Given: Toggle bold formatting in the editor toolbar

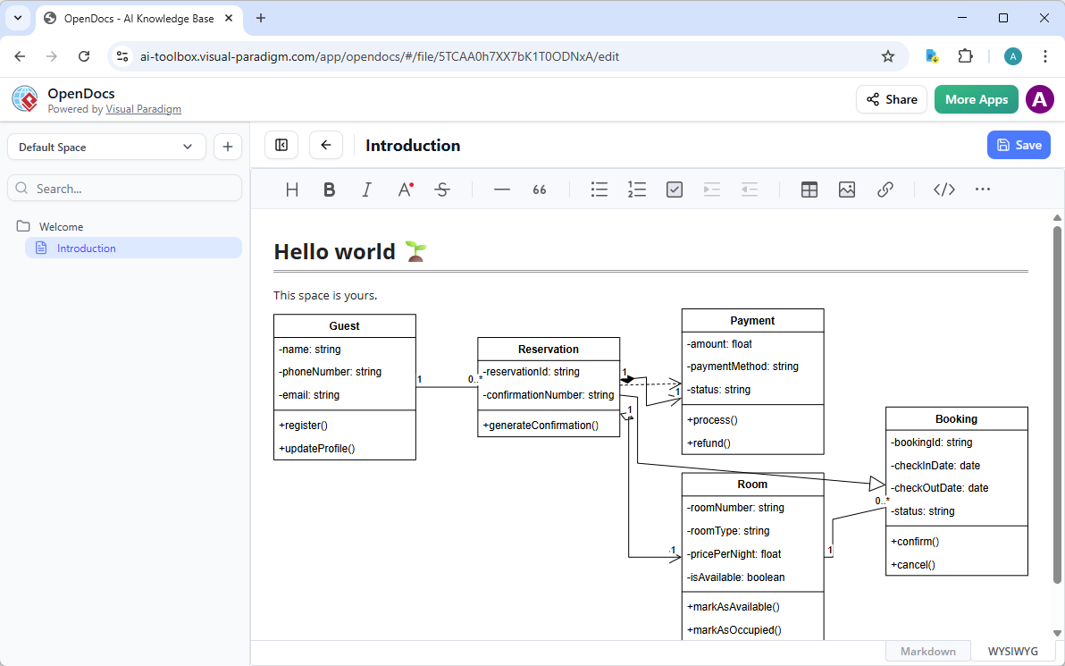Looking at the screenshot, I should pos(329,189).
